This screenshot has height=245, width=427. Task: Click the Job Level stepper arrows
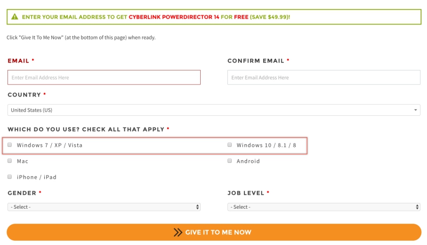[x=417, y=207]
